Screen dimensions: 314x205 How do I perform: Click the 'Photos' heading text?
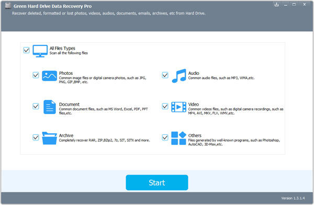pyautogui.click(x=66, y=73)
